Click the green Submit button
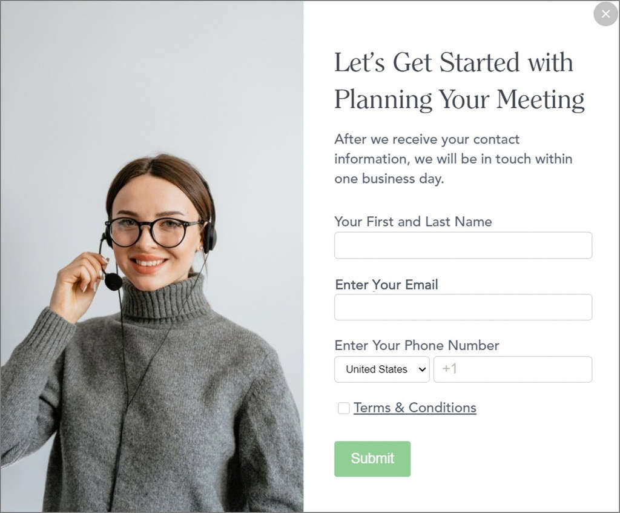 372,458
